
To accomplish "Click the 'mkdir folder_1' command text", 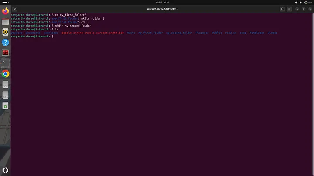I will pyautogui.click(x=92, y=18).
